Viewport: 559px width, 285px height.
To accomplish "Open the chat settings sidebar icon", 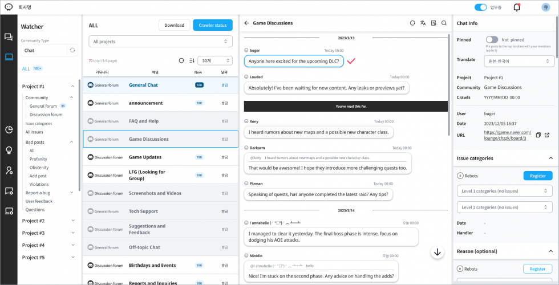I will tap(9, 191).
